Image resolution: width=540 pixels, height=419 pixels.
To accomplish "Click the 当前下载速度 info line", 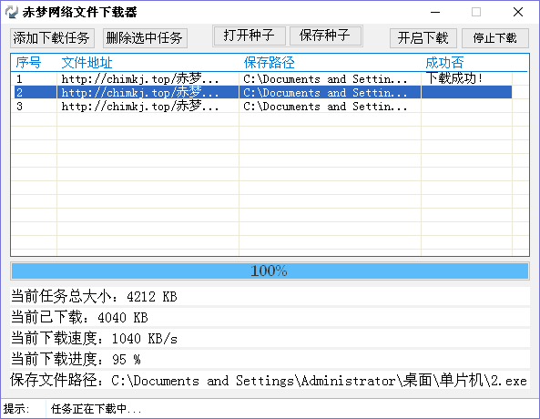I will pyautogui.click(x=270, y=338).
